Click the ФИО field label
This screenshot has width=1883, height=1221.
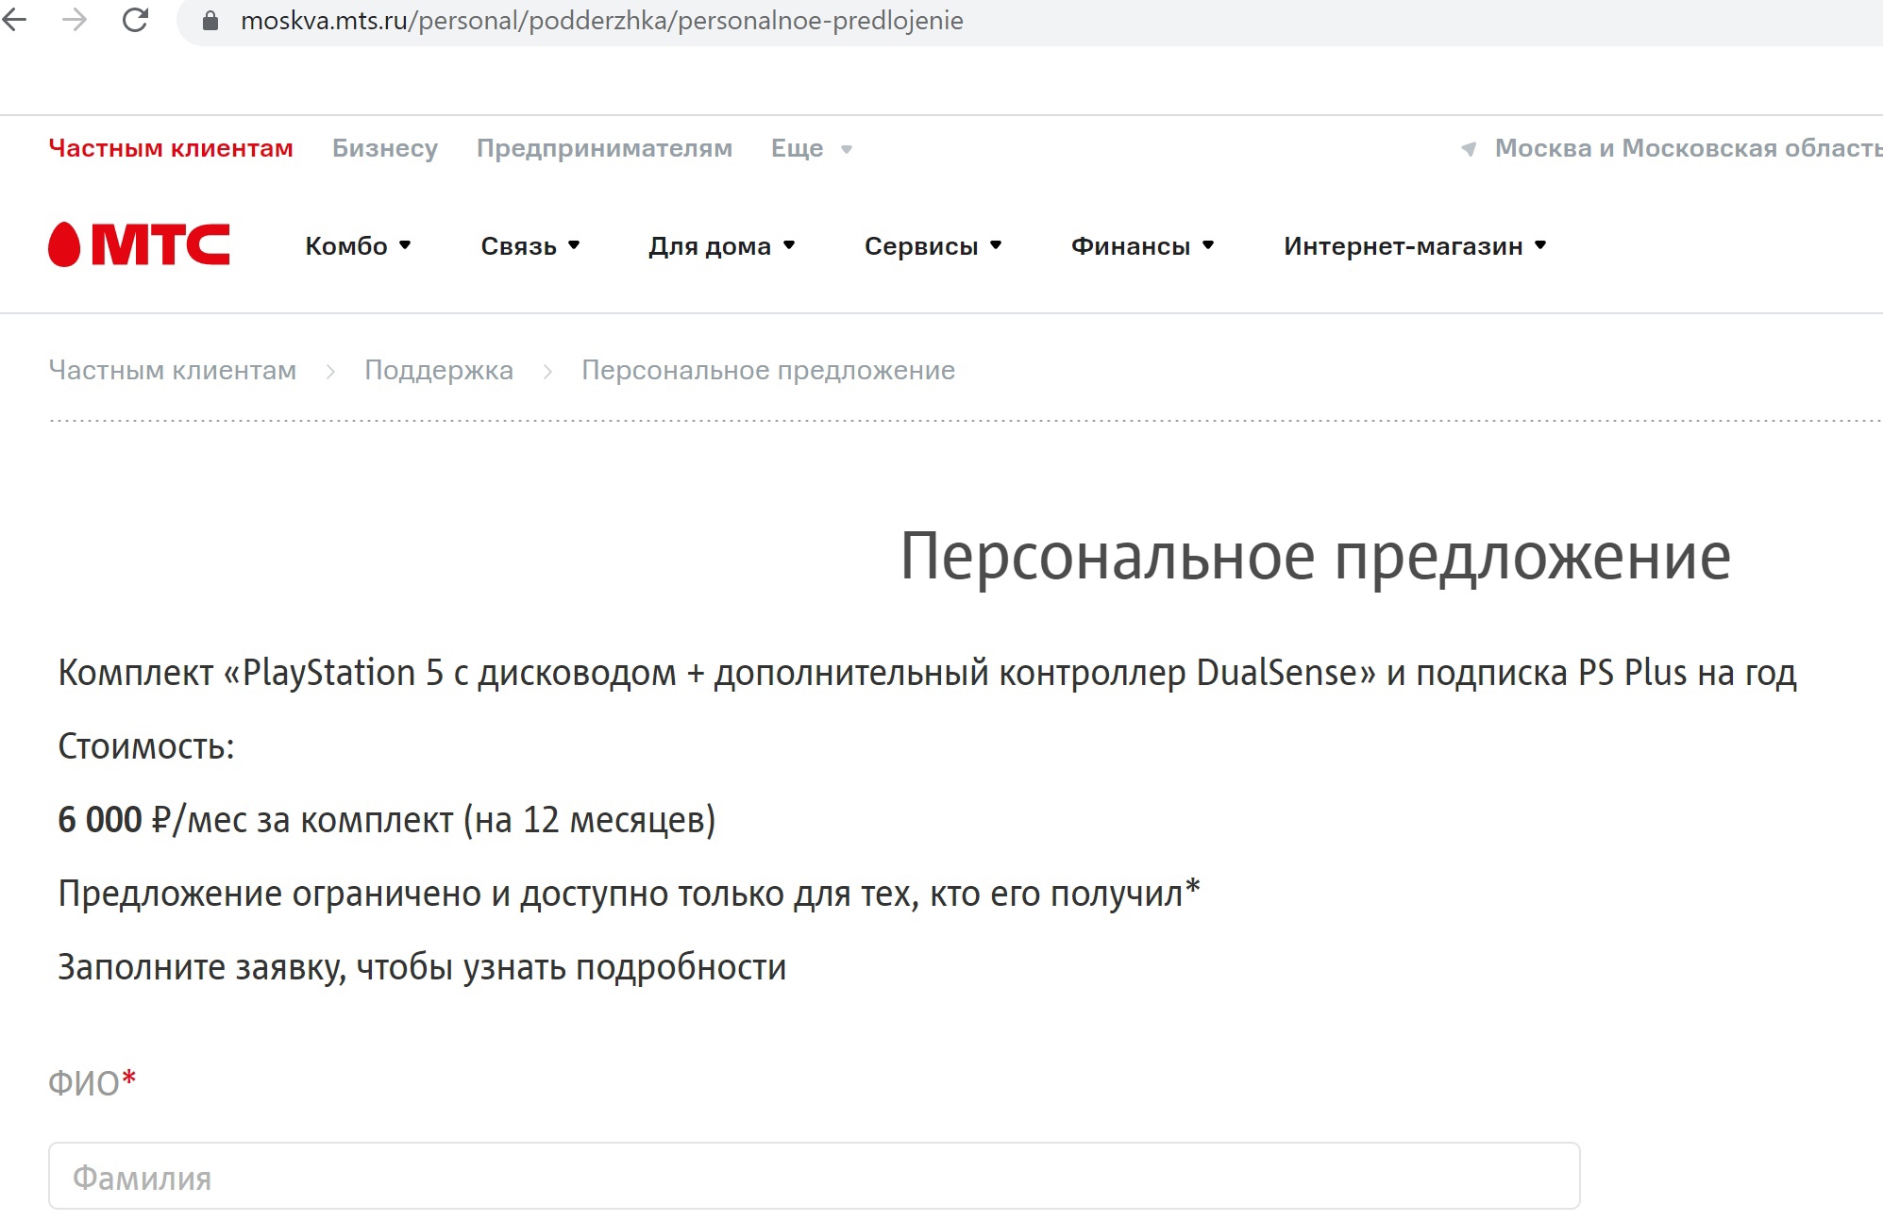pyautogui.click(x=92, y=1082)
